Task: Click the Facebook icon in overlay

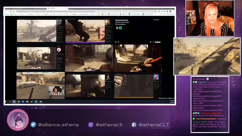Action: [134, 125]
